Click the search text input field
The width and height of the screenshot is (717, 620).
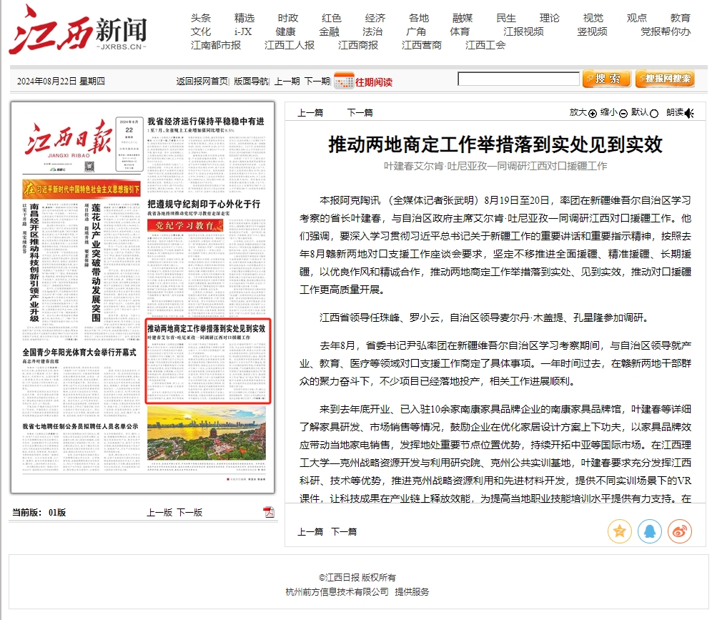(518, 79)
